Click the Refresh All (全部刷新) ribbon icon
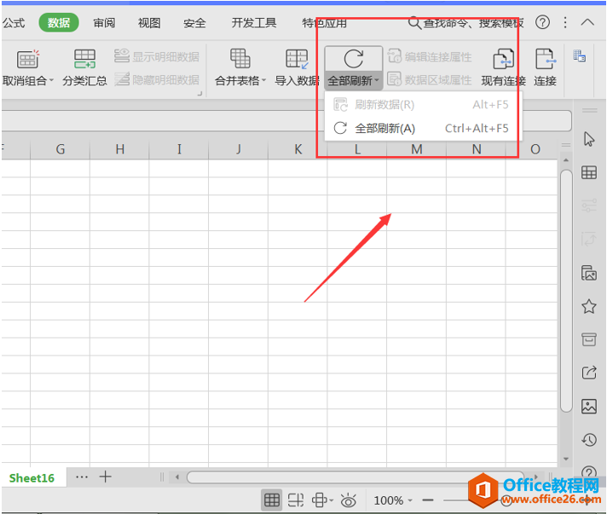This screenshot has width=607, height=514. point(354,59)
